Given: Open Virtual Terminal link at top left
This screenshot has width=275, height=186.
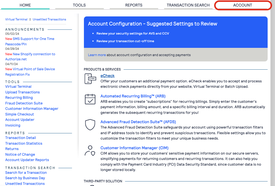Looking at the screenshot, I should [16, 20].
